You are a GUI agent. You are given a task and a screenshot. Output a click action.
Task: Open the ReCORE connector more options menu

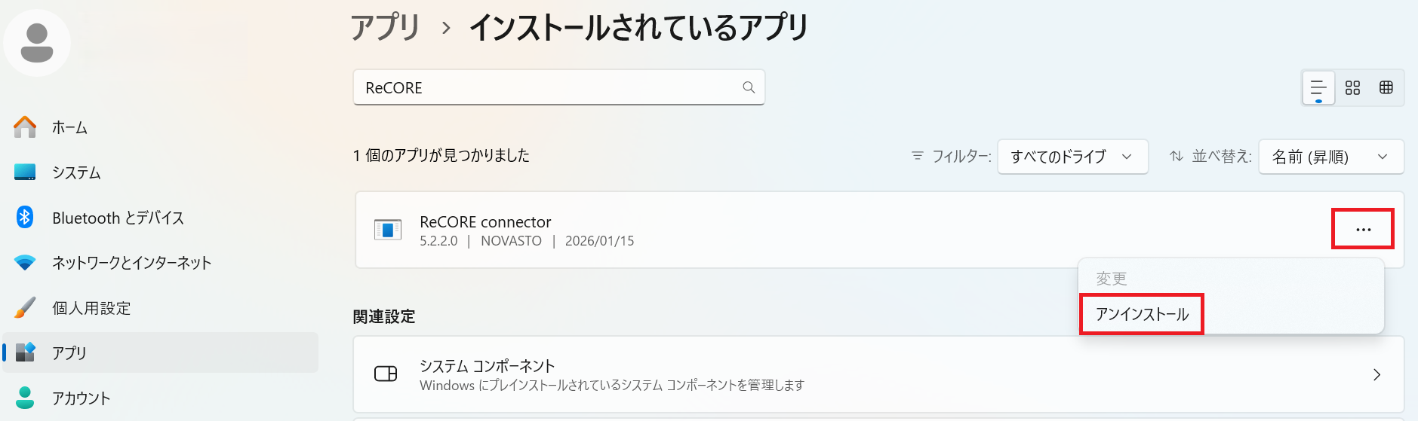click(1363, 229)
